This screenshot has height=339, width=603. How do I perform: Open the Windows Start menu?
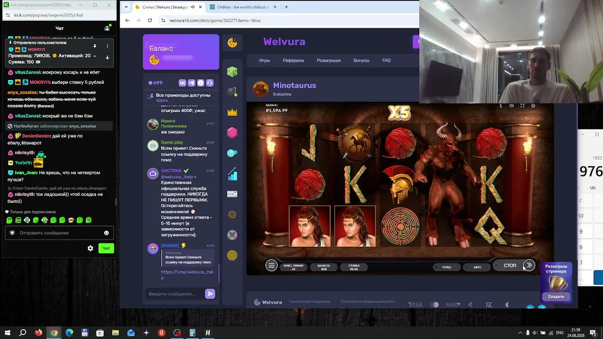point(8,333)
